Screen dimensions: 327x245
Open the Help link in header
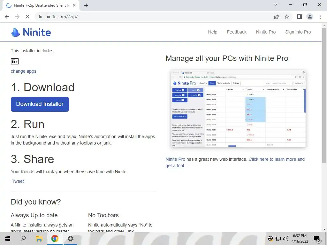coord(212,32)
